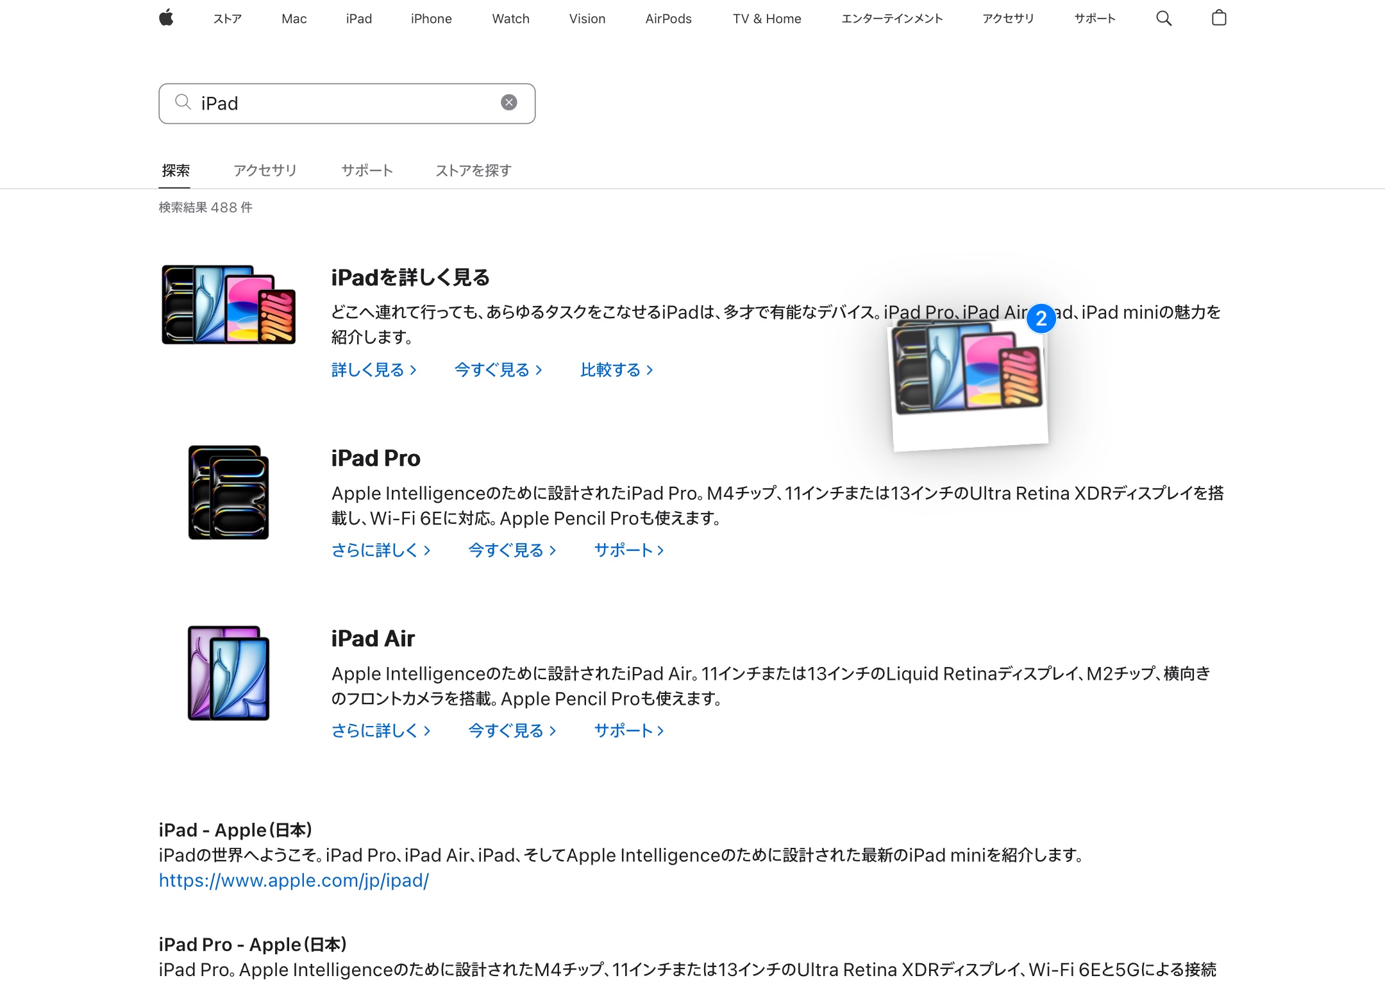Click the magnifier icon inside search box
The height and width of the screenshot is (987, 1385).
(183, 102)
